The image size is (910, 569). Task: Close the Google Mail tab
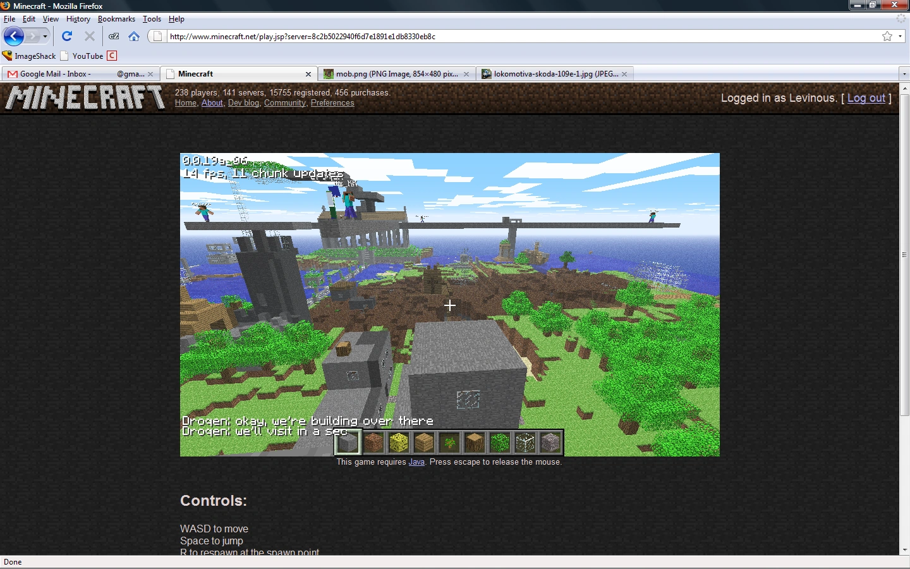[150, 74]
